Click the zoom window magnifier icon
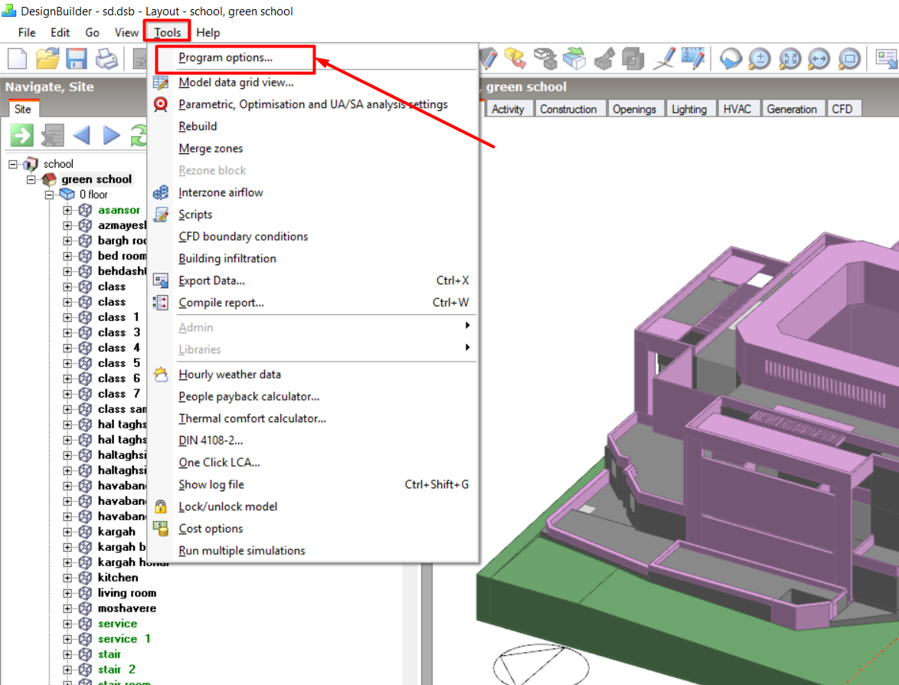 (x=849, y=58)
